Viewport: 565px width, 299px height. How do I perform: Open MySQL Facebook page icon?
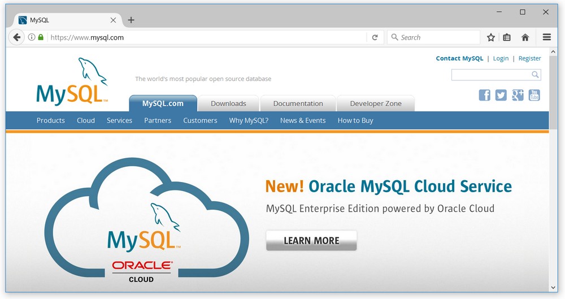pyautogui.click(x=484, y=95)
